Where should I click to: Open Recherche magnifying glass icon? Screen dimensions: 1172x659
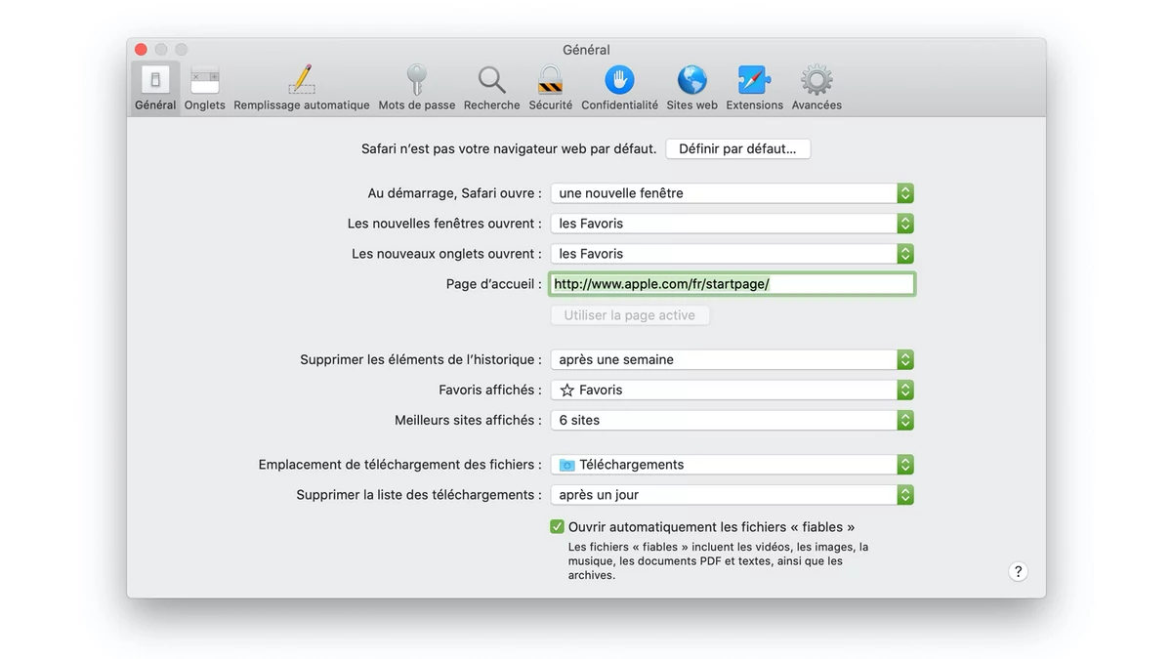tap(491, 80)
